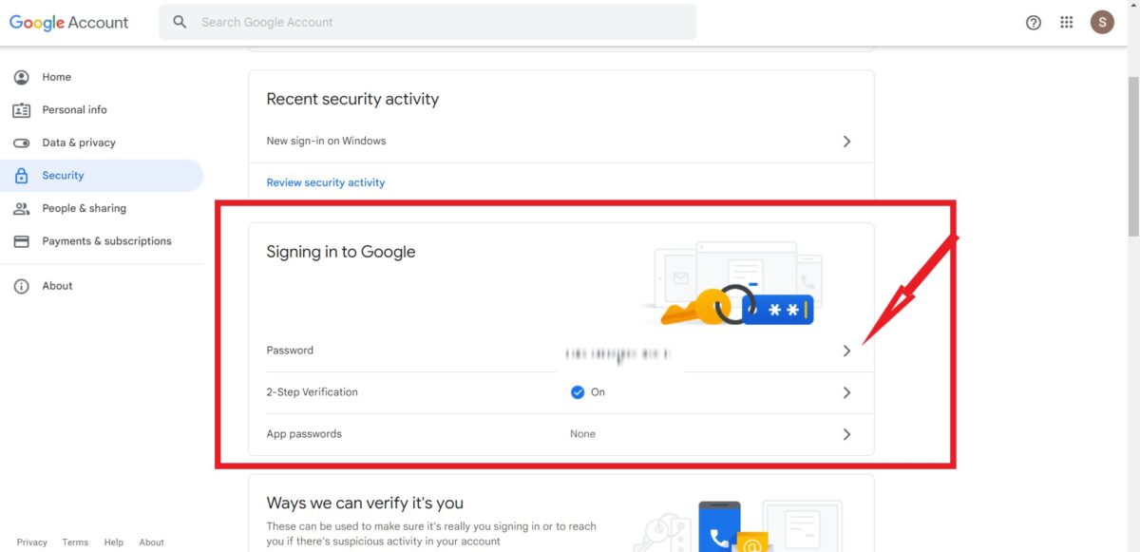
Task: Click the 2-Step Verification On checkmark
Action: pyautogui.click(x=578, y=392)
